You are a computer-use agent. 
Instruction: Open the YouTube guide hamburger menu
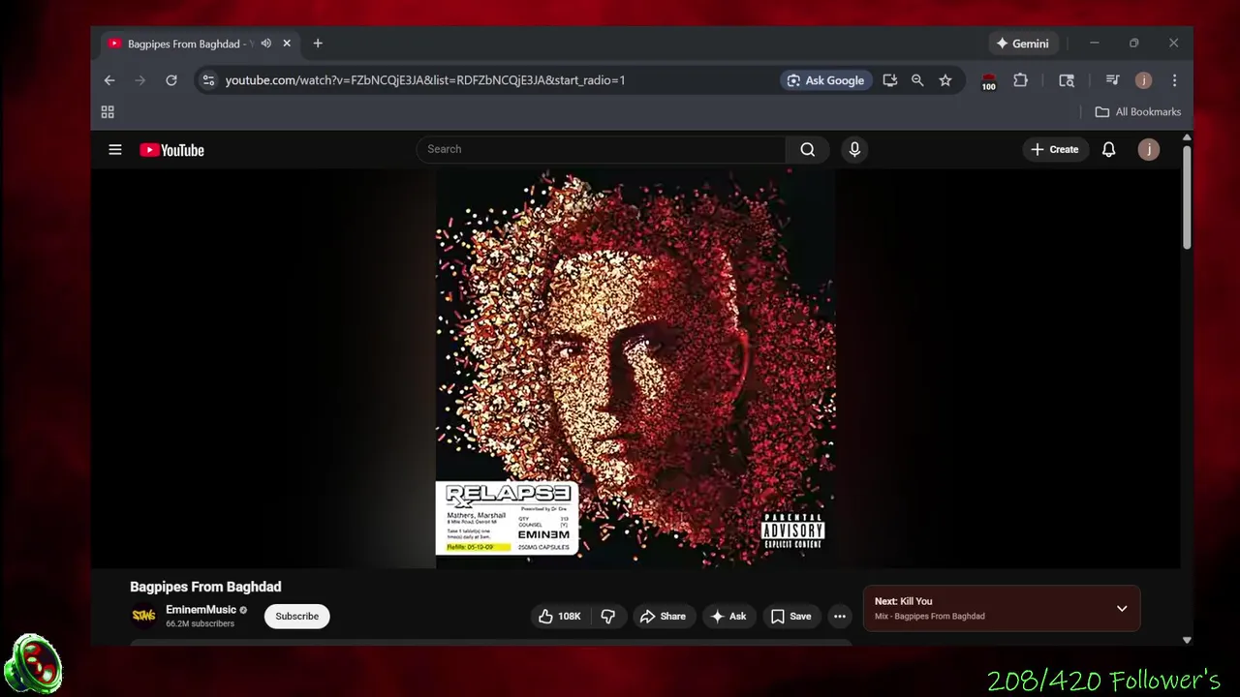(115, 150)
